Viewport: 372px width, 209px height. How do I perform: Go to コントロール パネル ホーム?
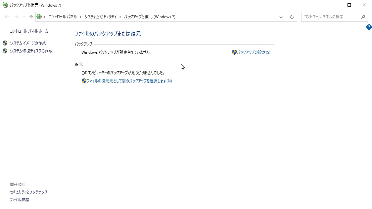point(28,31)
